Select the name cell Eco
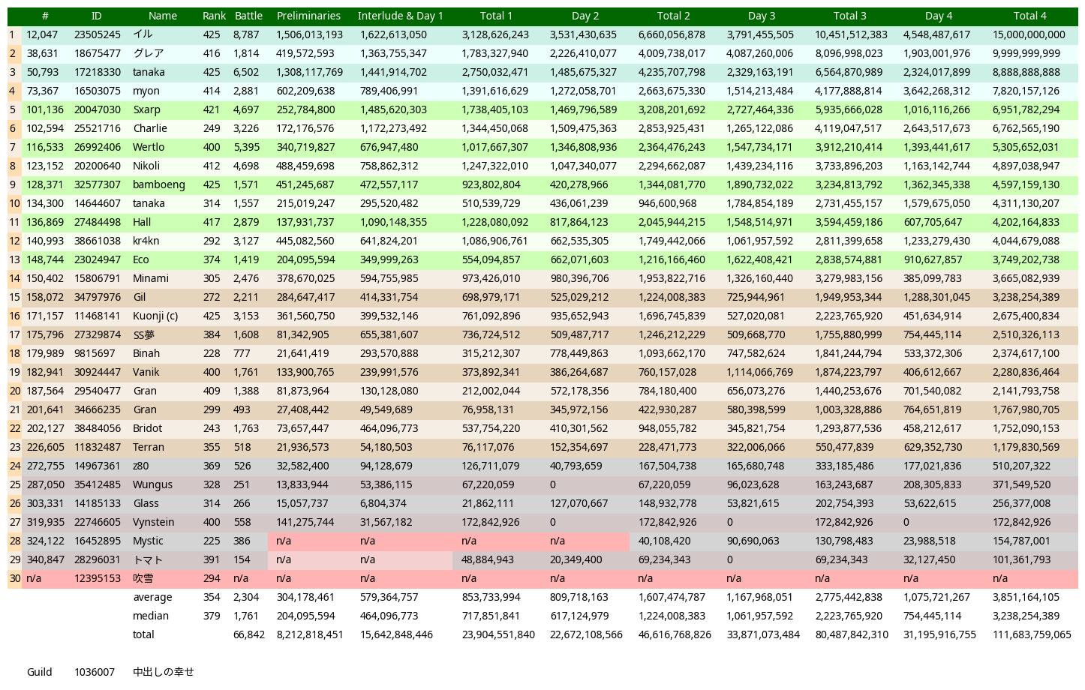The width and height of the screenshot is (1085, 690). pos(141,259)
